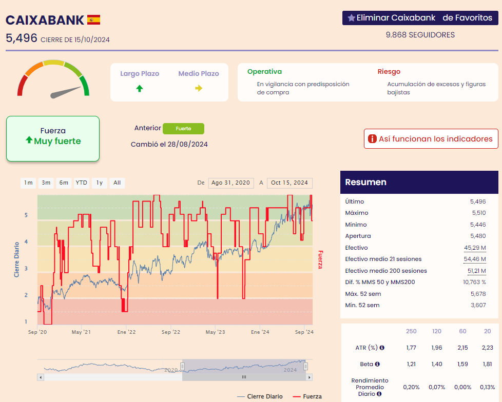Click the Rendimiento Promedio Diario value 0,20%
Viewport: 502px width, 402px height.
(411, 387)
